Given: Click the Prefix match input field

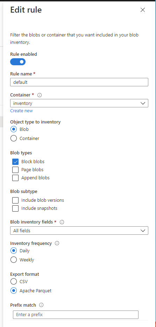Looking at the screenshot, I should coord(76,315).
